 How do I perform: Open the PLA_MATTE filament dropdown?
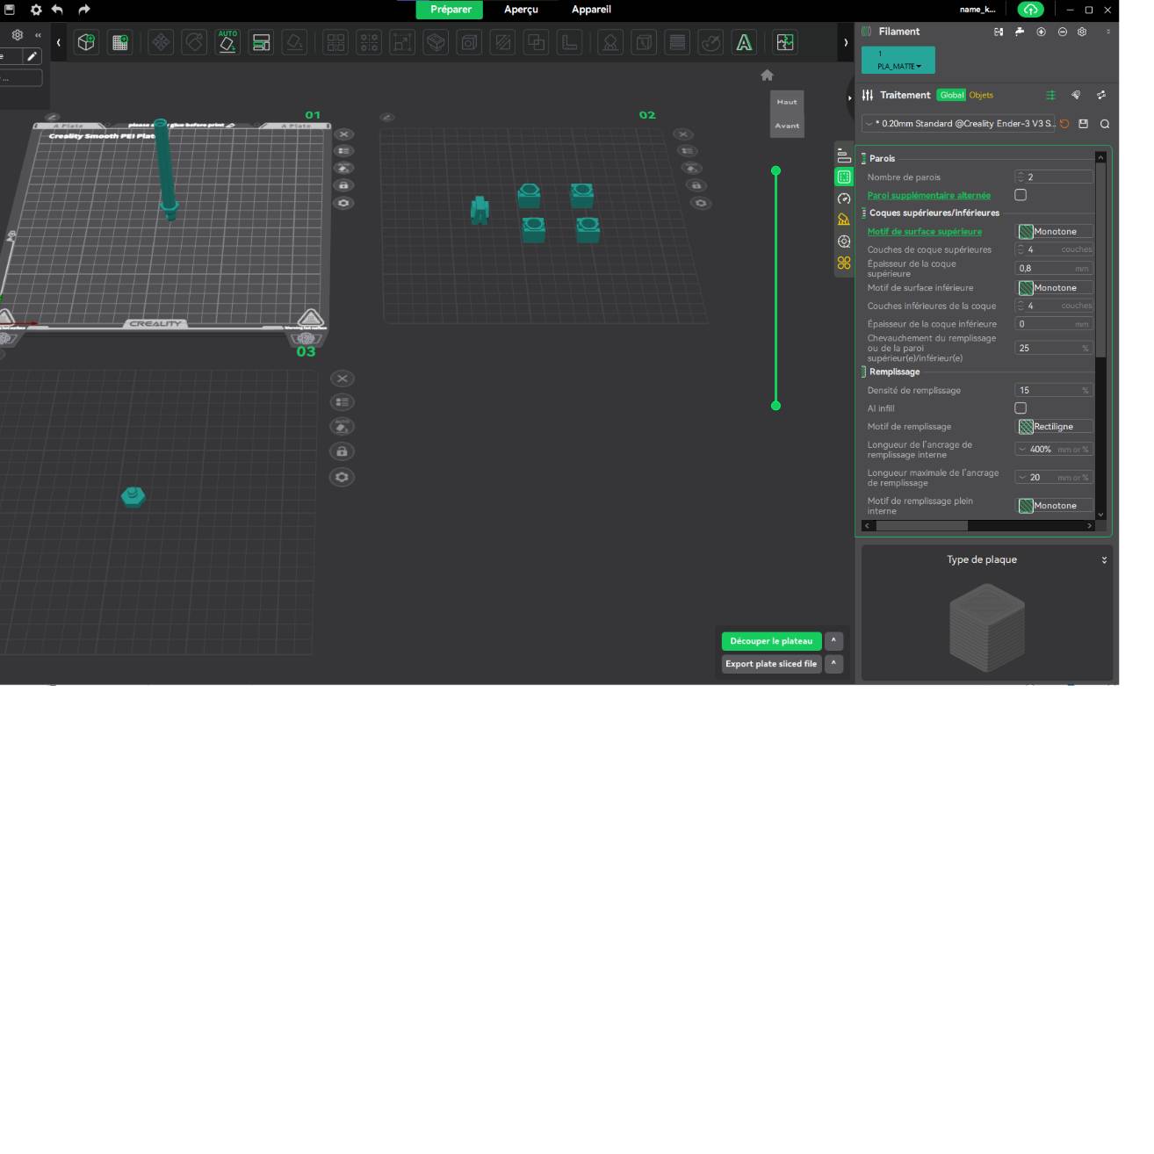pyautogui.click(x=898, y=60)
